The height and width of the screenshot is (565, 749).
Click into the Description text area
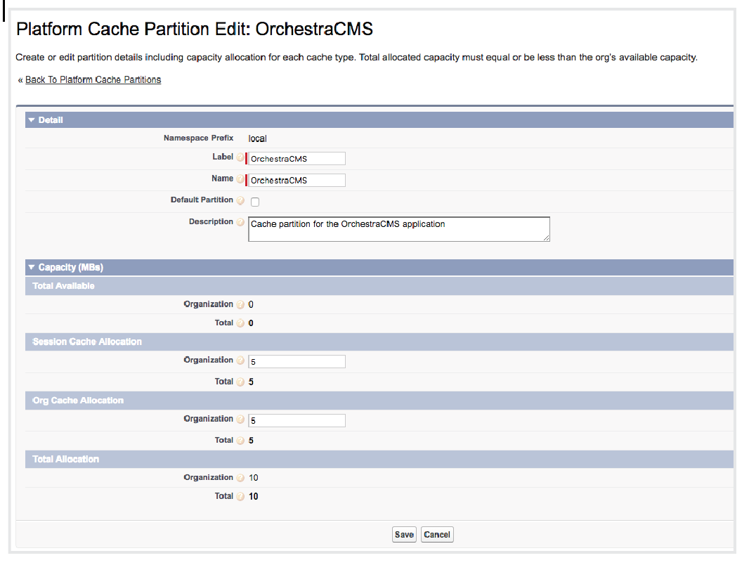398,229
